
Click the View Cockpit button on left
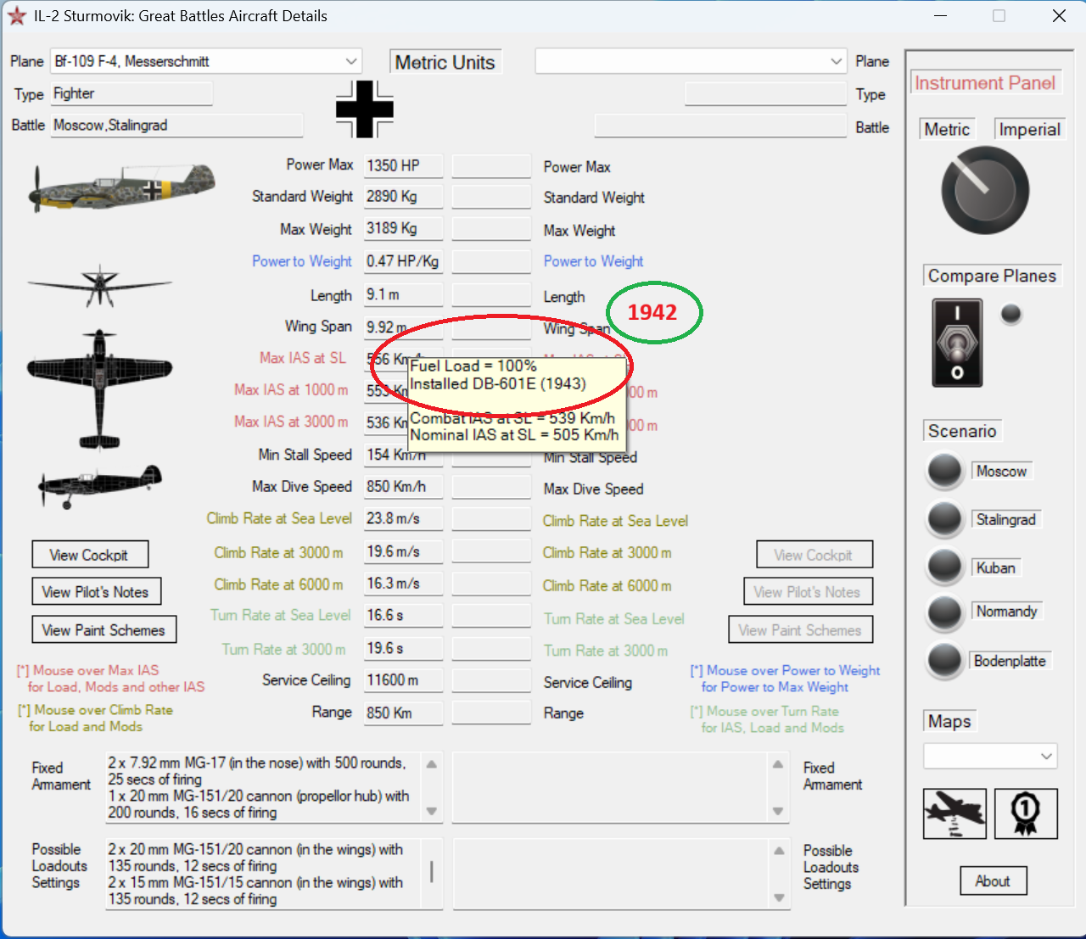90,555
